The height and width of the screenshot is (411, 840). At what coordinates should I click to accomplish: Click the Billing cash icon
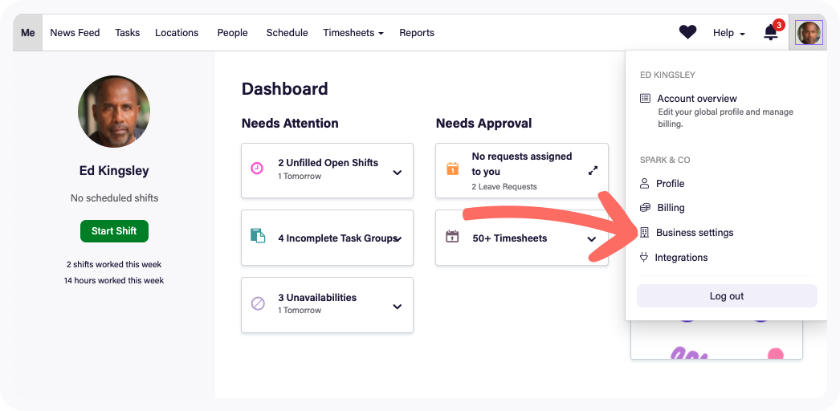tap(644, 208)
